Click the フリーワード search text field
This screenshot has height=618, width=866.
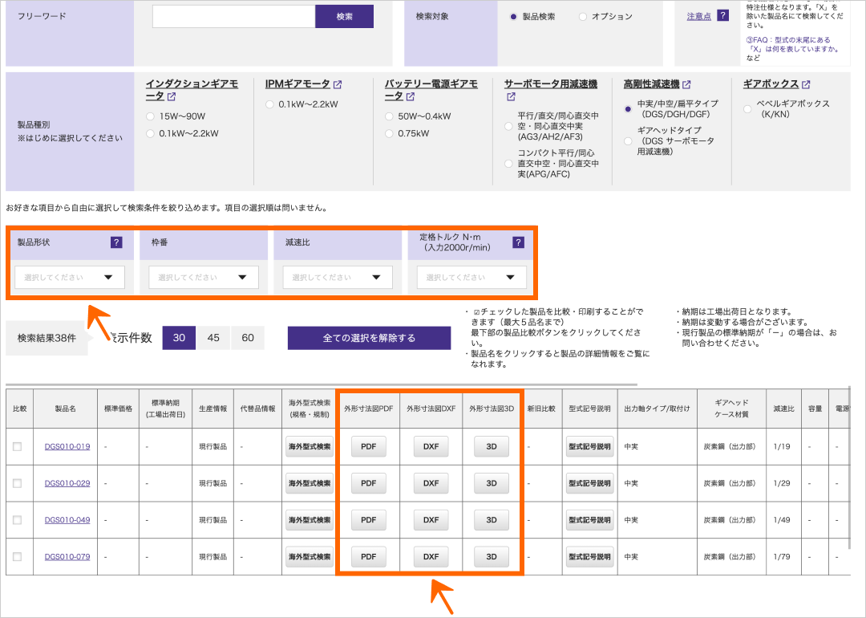point(233,17)
